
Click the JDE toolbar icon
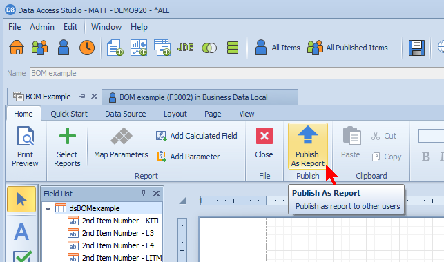tap(186, 47)
